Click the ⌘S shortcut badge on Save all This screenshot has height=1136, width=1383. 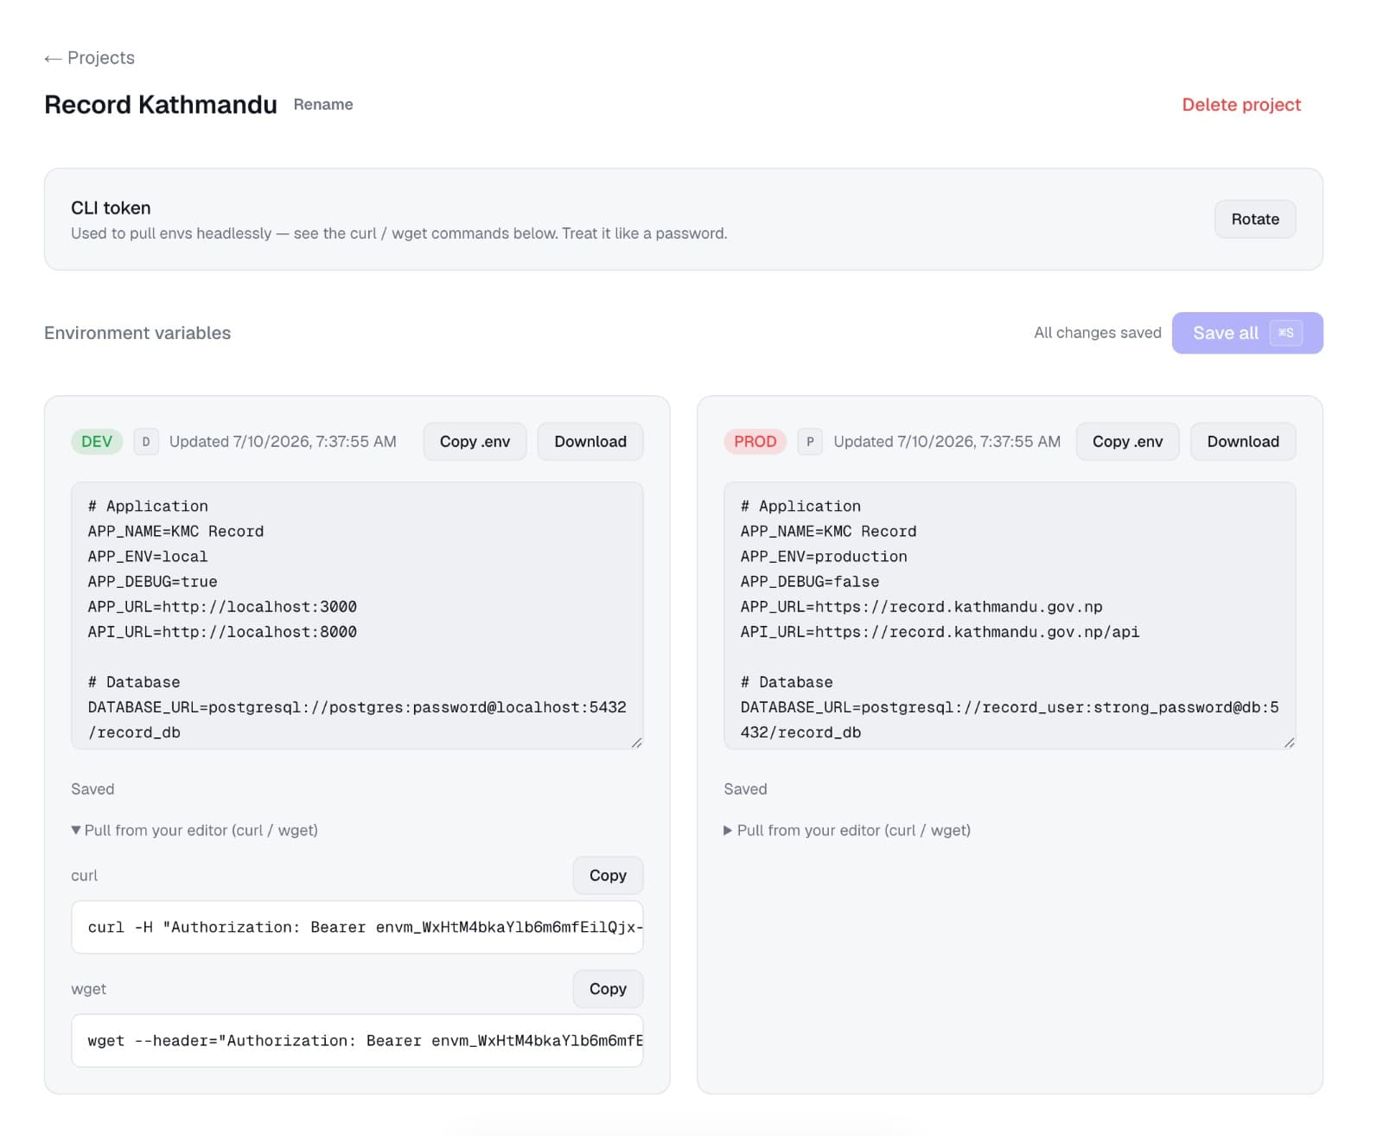[1286, 333]
